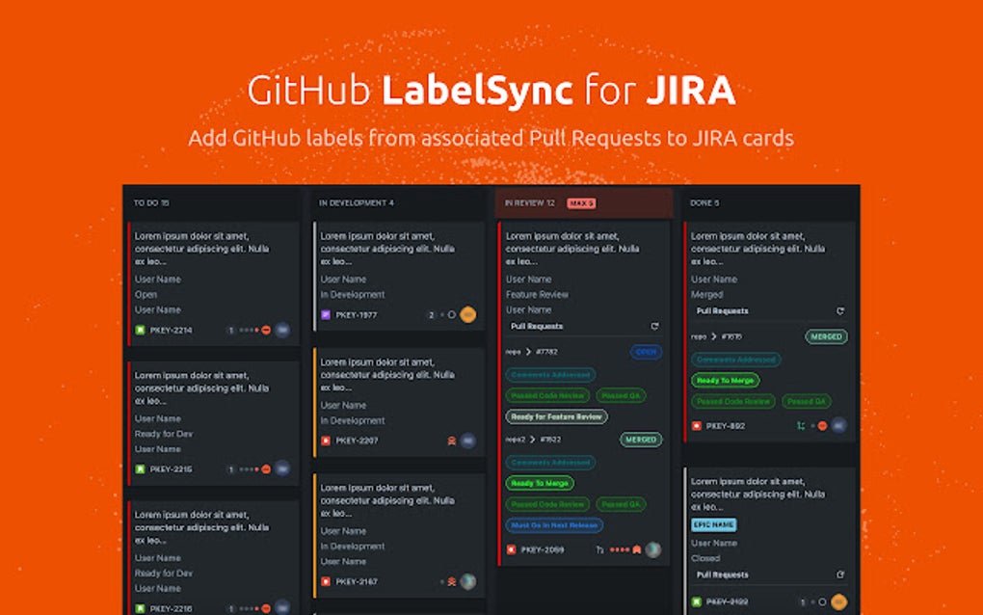Click the red bug icon beside PKEY-892

click(696, 426)
